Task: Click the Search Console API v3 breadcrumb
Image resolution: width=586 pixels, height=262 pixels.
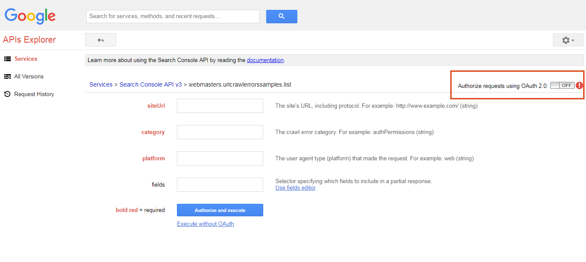Action: click(x=151, y=84)
